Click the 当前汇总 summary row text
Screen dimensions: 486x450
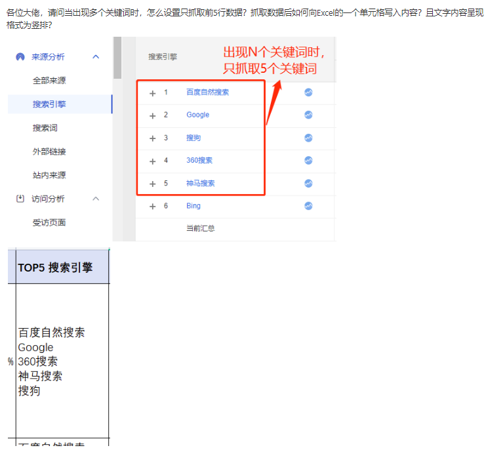click(201, 228)
